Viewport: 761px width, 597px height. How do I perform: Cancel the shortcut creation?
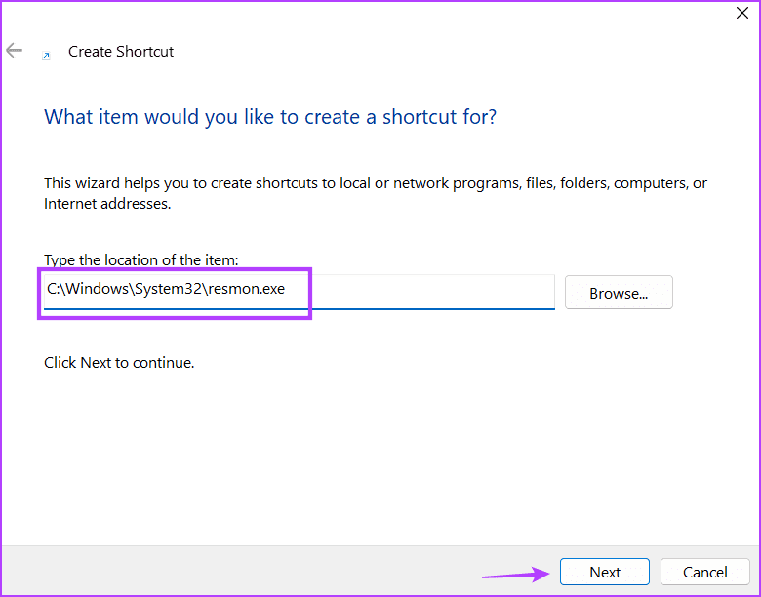[704, 572]
